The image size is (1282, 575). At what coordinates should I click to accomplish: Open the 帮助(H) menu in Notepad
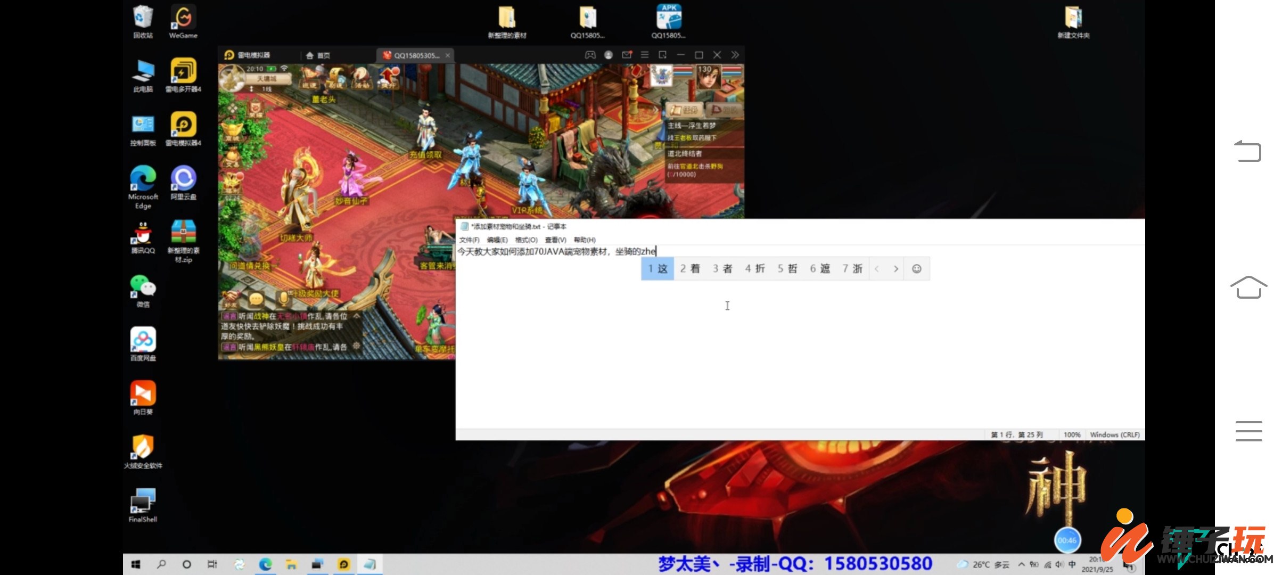(x=585, y=240)
